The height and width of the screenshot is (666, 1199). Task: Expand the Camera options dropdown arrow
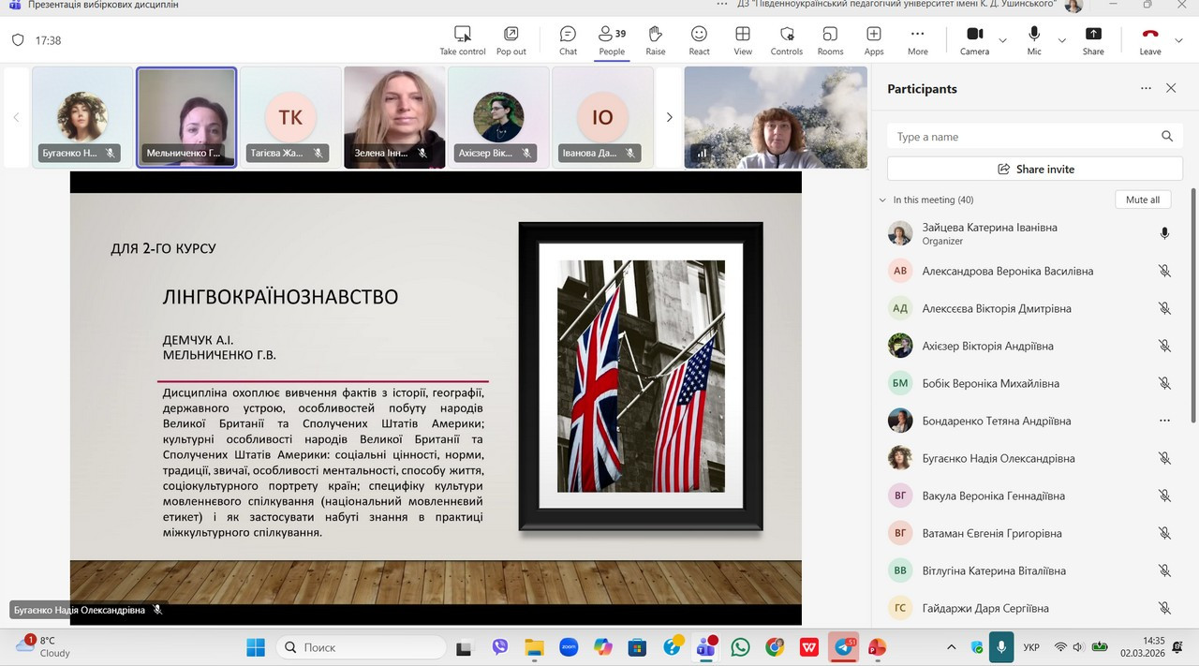point(1002,40)
